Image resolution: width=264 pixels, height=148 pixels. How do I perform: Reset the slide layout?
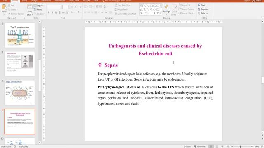(x=38, y=9)
